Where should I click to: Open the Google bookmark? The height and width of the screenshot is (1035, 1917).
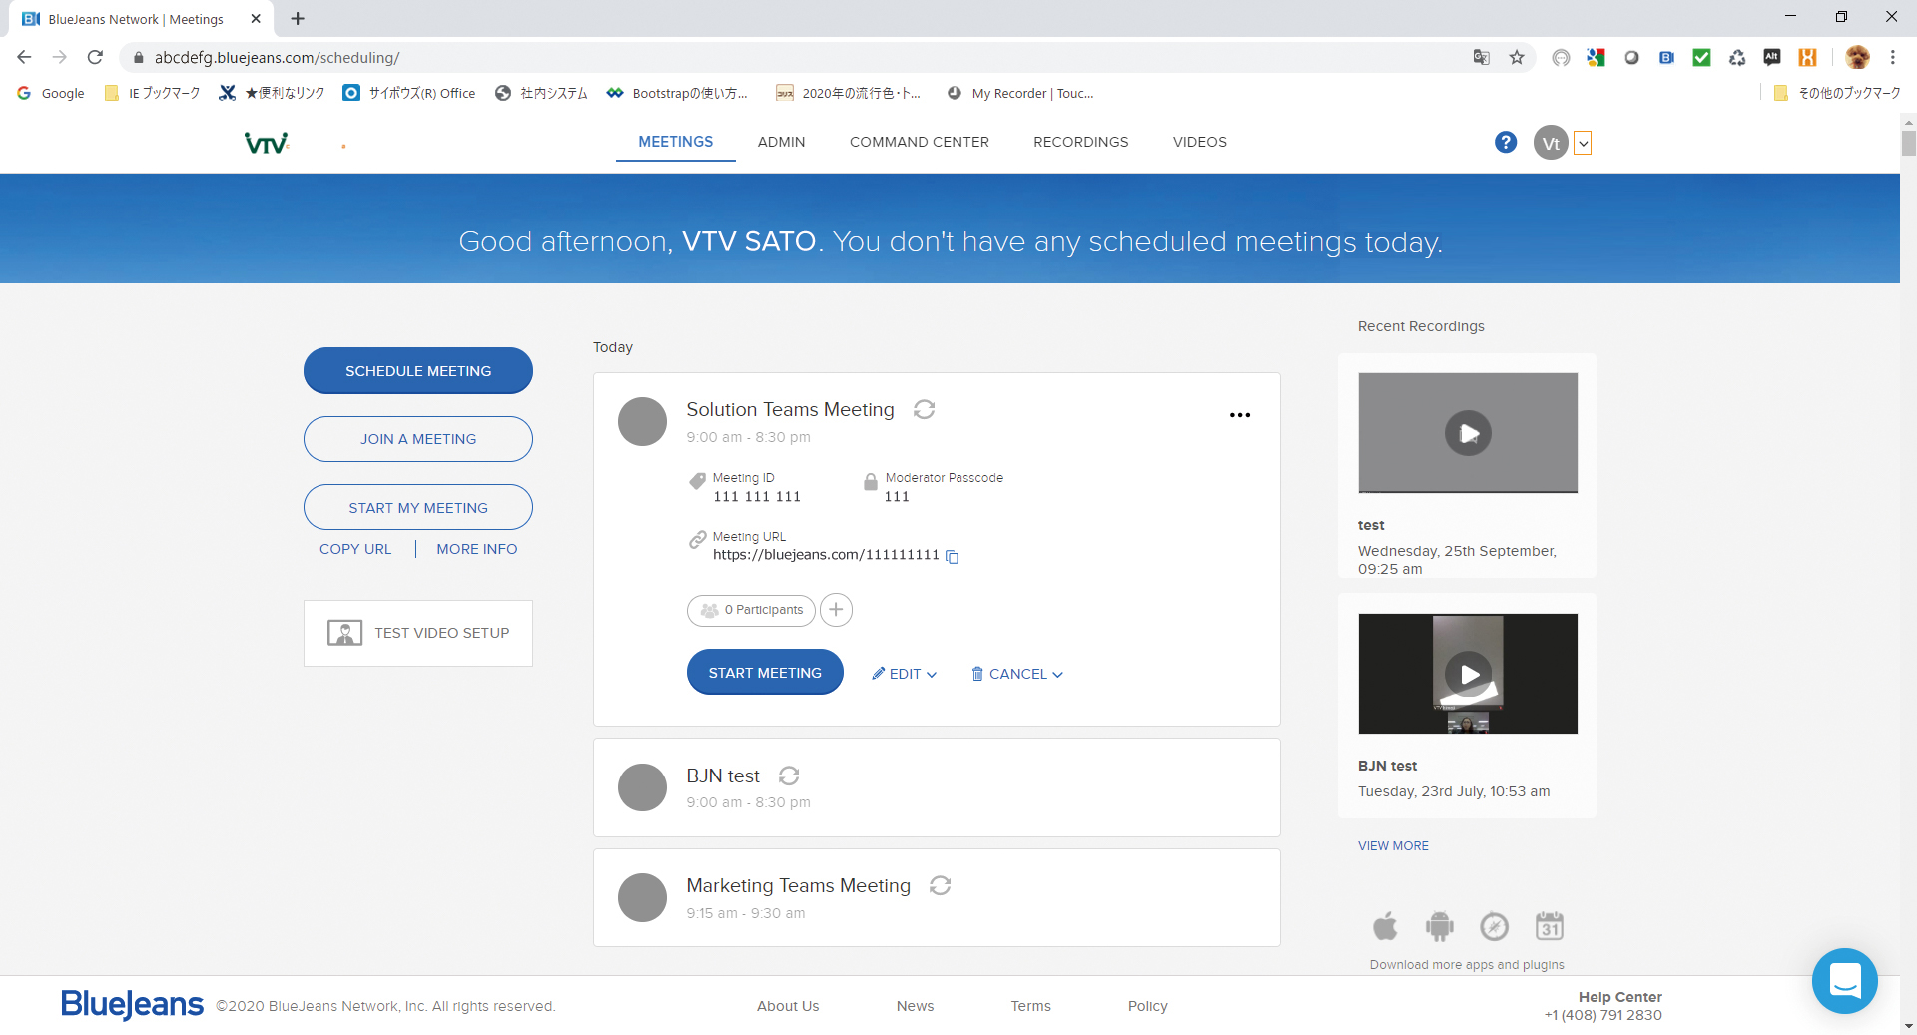(x=51, y=93)
